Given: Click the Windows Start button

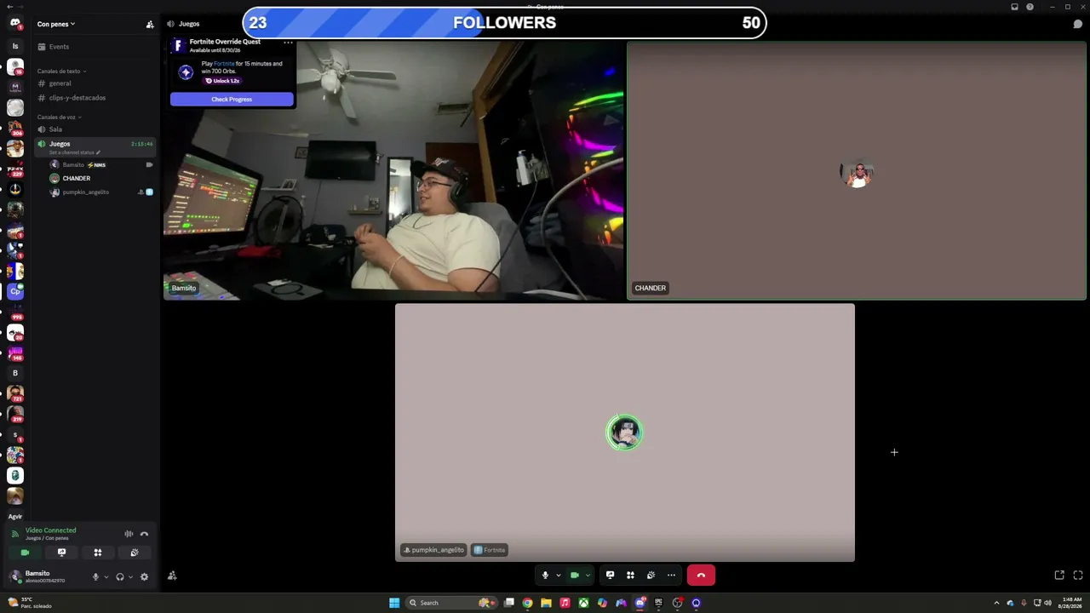Looking at the screenshot, I should click(x=394, y=603).
